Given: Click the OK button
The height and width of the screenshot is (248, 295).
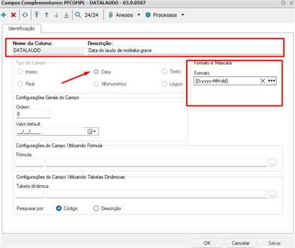Looking at the screenshot, I should click(207, 243).
